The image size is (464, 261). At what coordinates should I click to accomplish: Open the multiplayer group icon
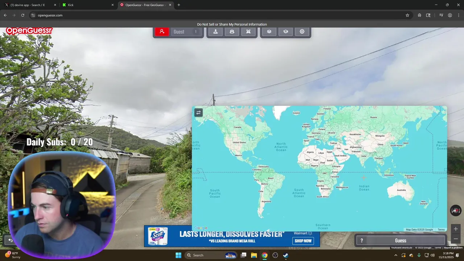tap(232, 32)
